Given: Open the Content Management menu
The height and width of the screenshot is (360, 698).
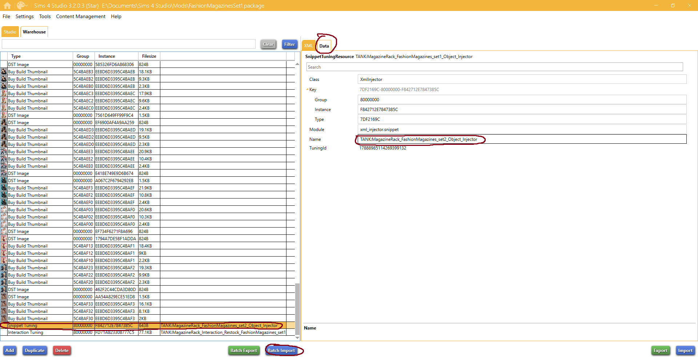Looking at the screenshot, I should (81, 16).
